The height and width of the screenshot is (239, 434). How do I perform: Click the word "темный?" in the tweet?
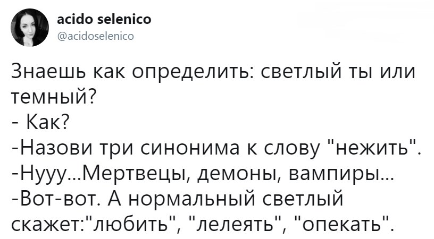(x=54, y=97)
